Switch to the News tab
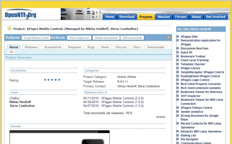This screenshot has height=144, width=232. [105, 47]
